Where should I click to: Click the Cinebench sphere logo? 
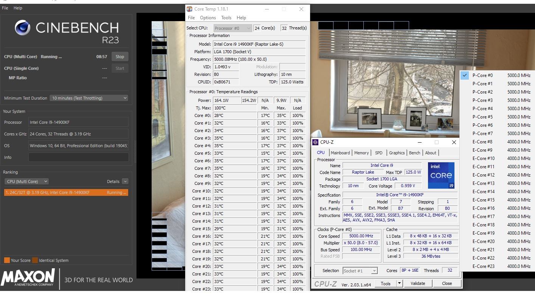pos(23,28)
